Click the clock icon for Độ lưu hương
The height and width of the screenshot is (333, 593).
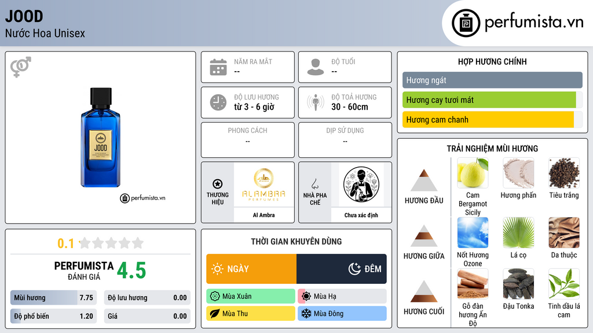[x=218, y=102]
